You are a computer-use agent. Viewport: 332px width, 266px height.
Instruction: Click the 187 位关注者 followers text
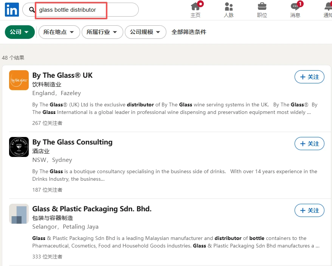click(x=47, y=190)
